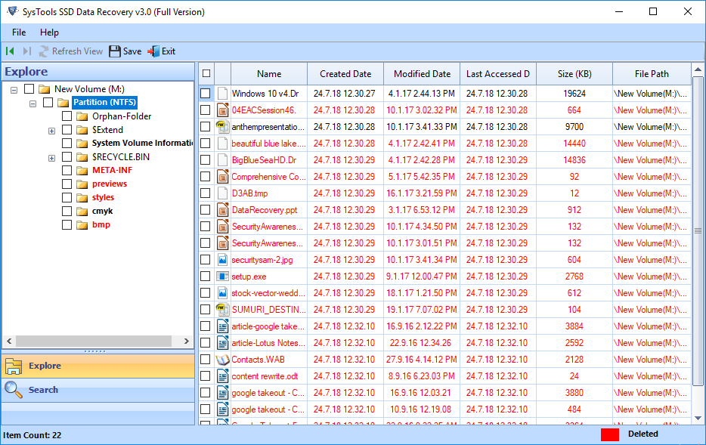Expand the $Extend folder node

point(51,129)
